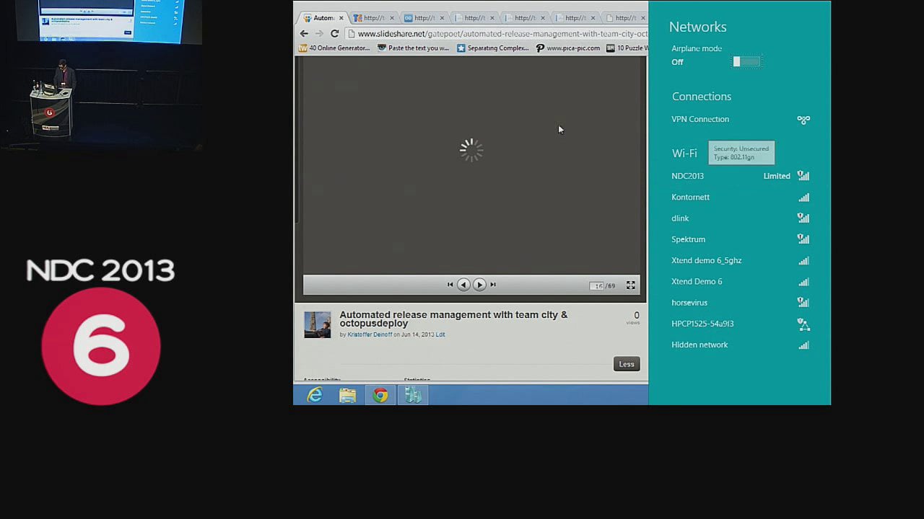
Task: Click signal icon beside Xtend Demo 6
Action: tap(803, 281)
